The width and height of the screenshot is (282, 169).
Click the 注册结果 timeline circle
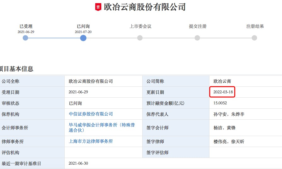pos(254,38)
